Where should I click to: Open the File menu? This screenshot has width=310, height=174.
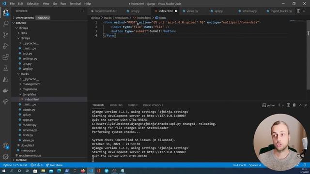click(12, 3)
